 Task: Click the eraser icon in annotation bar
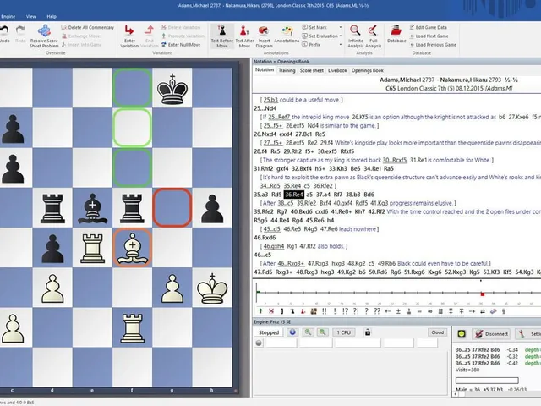[x=493, y=311]
